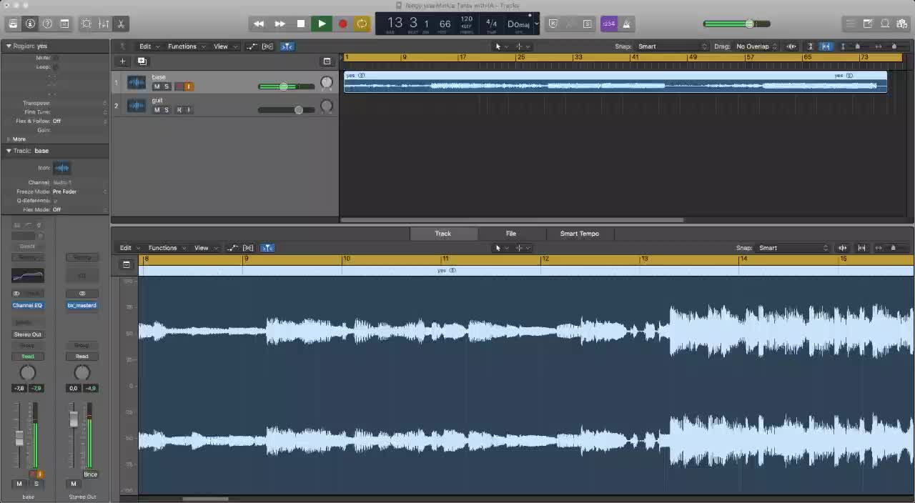
Task: Open the Mixer faders icon
Action: 104,24
